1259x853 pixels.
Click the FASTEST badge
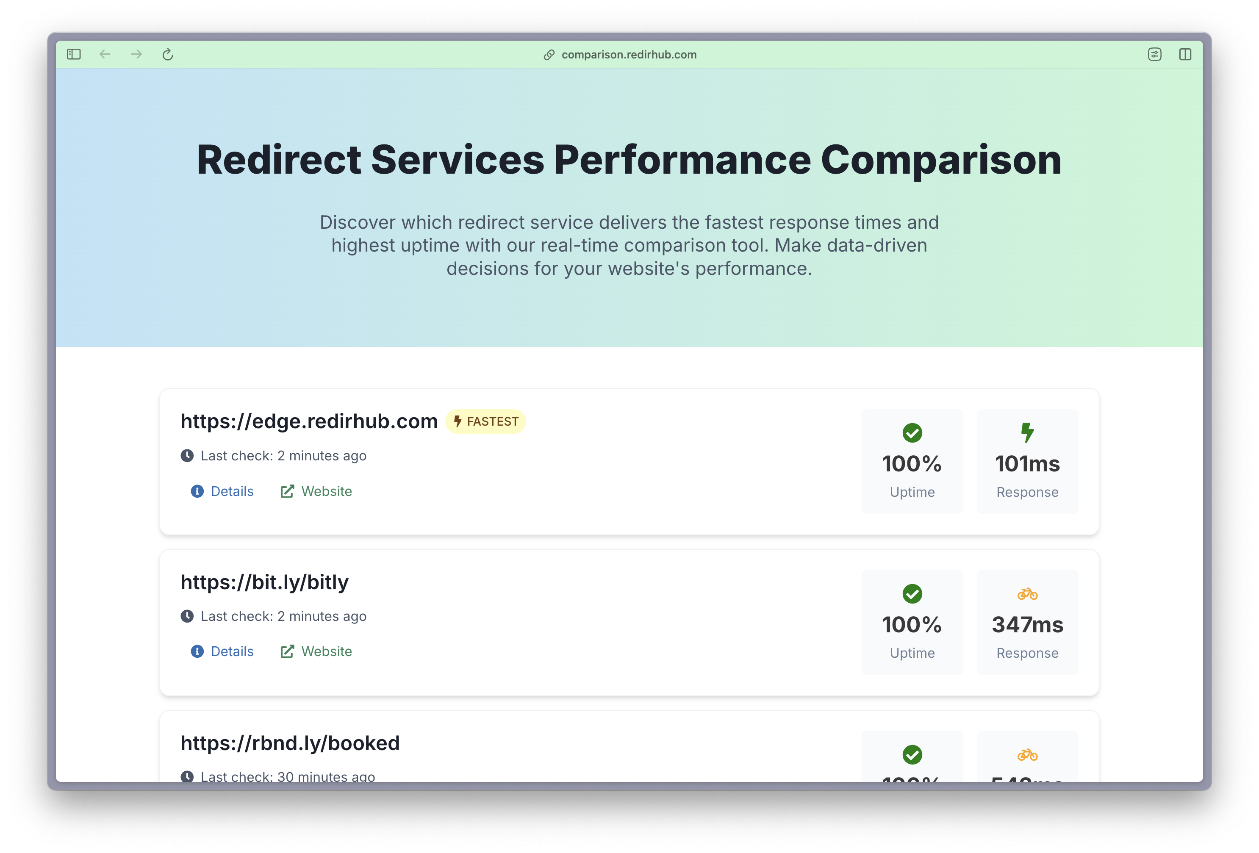[x=485, y=421]
